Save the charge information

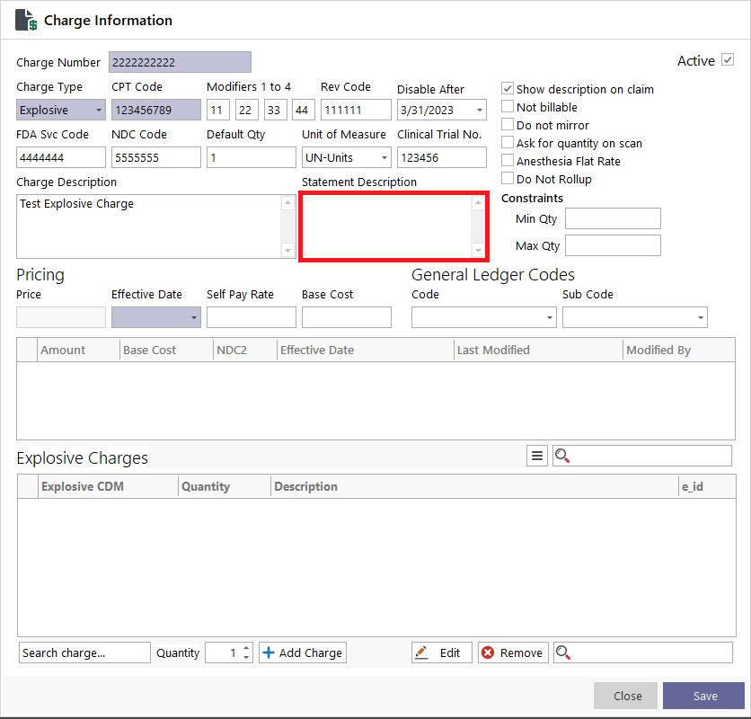tap(703, 696)
